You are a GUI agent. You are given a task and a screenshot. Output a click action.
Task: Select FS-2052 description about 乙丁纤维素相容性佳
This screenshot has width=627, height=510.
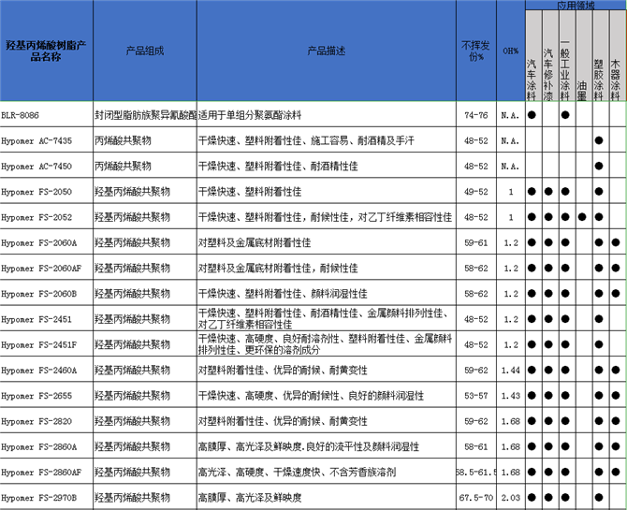327,217
